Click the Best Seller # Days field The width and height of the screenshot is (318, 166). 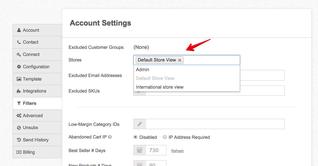(x=156, y=150)
